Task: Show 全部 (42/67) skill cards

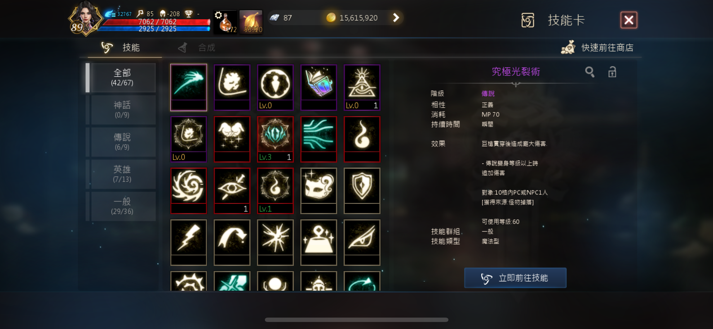Action: [122, 77]
